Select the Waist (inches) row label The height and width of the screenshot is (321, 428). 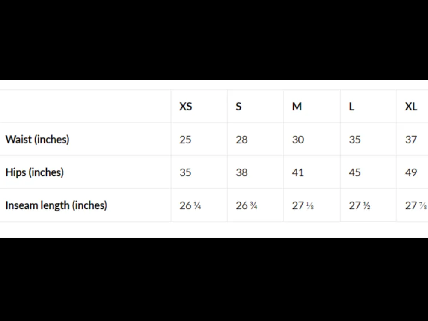point(37,140)
